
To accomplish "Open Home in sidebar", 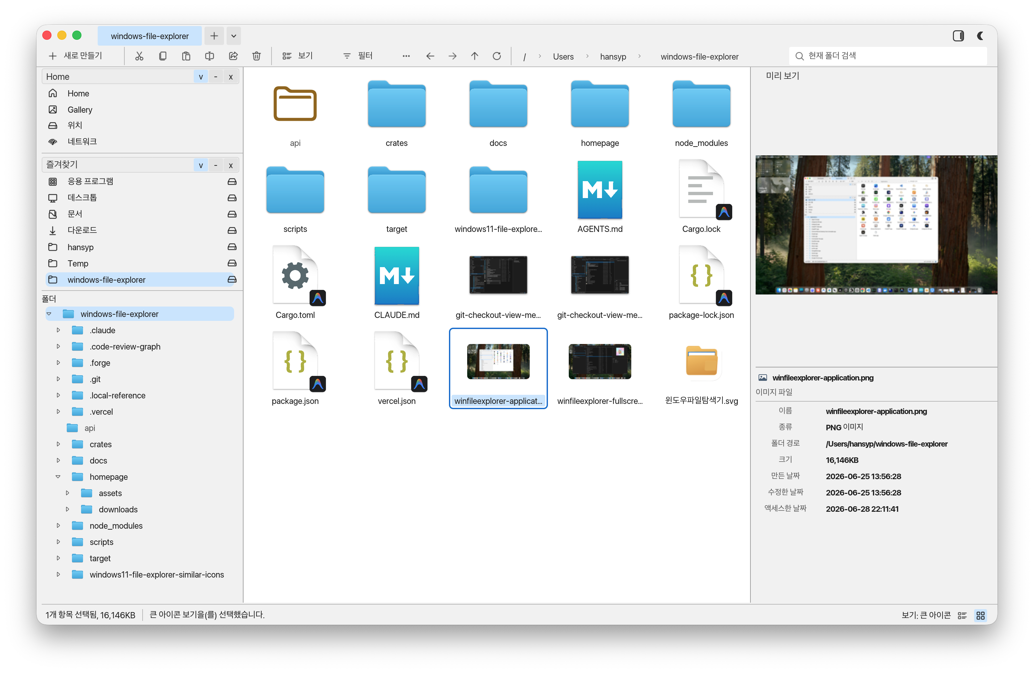I will pos(78,93).
